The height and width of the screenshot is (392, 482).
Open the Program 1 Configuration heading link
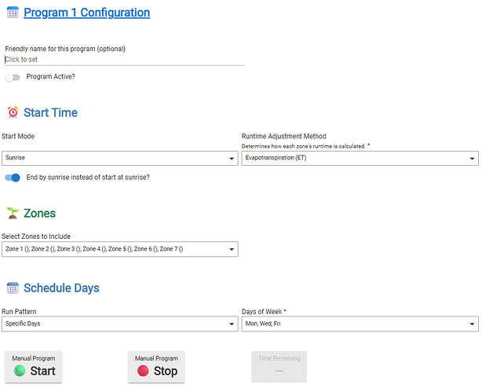[x=86, y=13]
